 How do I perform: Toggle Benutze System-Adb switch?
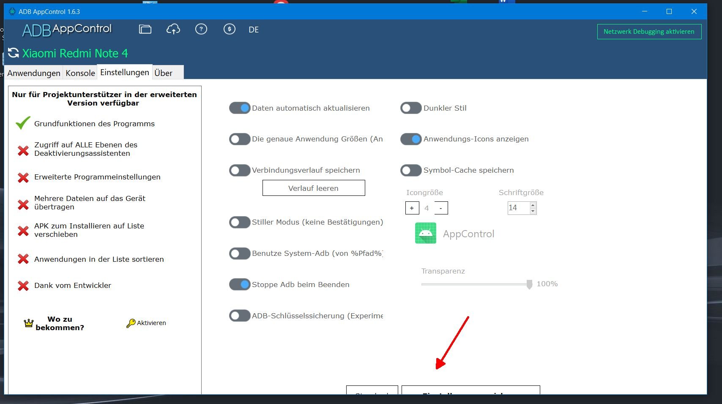click(240, 253)
